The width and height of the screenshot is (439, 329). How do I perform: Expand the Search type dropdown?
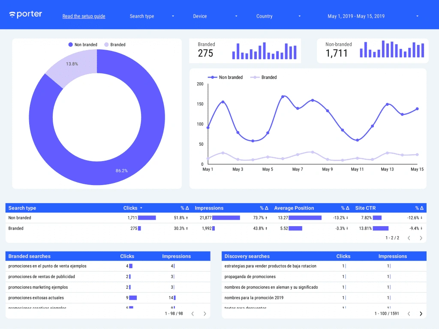tap(152, 16)
